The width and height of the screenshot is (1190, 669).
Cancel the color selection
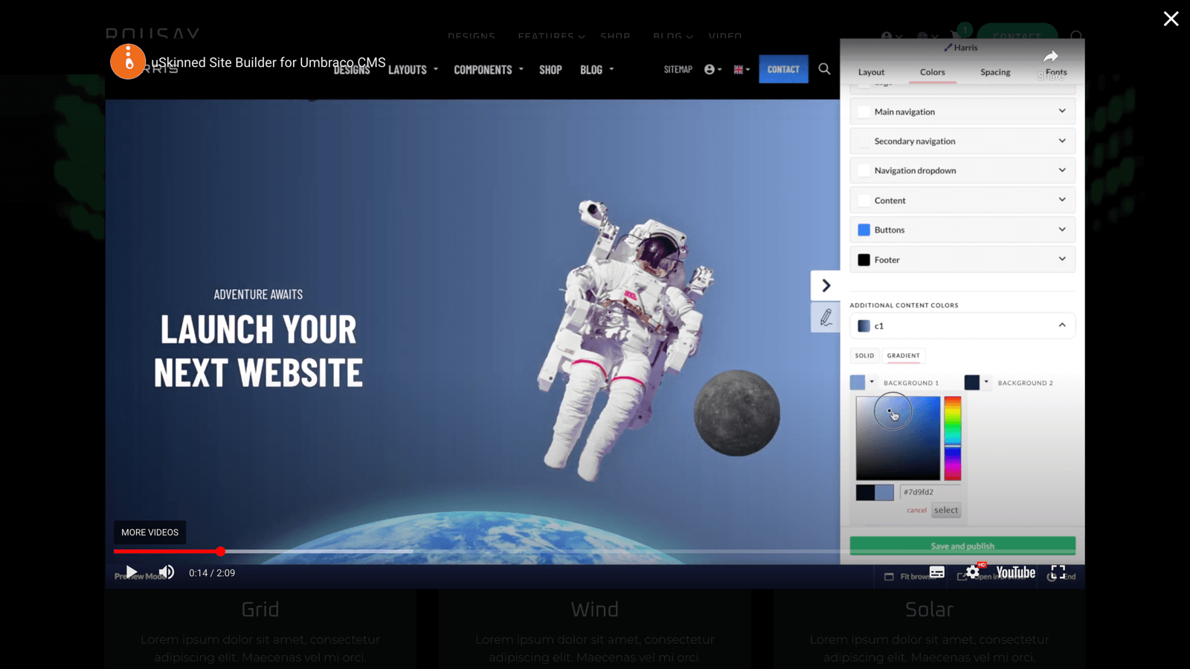[x=916, y=510]
